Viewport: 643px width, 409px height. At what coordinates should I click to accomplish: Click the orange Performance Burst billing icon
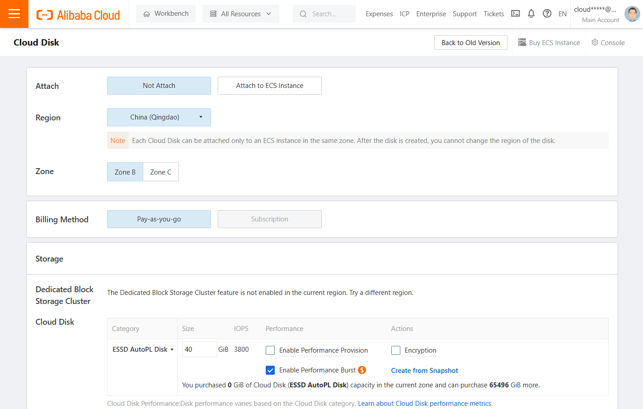(362, 370)
